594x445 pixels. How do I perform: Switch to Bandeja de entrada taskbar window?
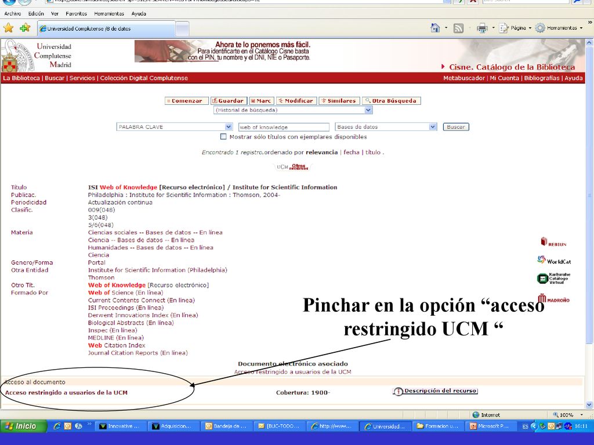(x=226, y=426)
